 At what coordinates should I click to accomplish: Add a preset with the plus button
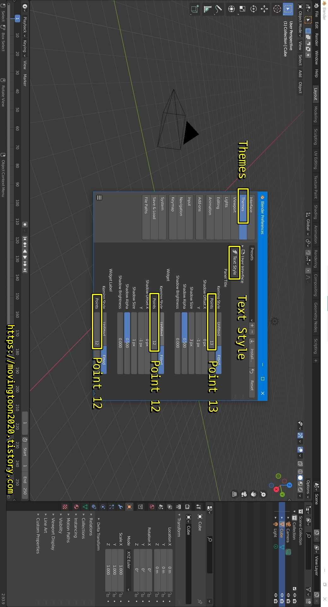[x=252, y=326]
